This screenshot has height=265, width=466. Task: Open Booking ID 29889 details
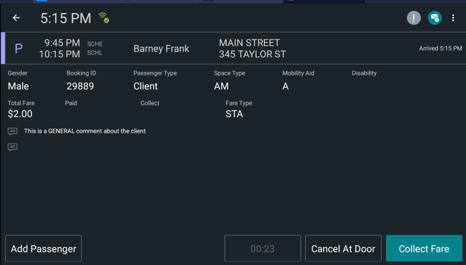pyautogui.click(x=80, y=86)
